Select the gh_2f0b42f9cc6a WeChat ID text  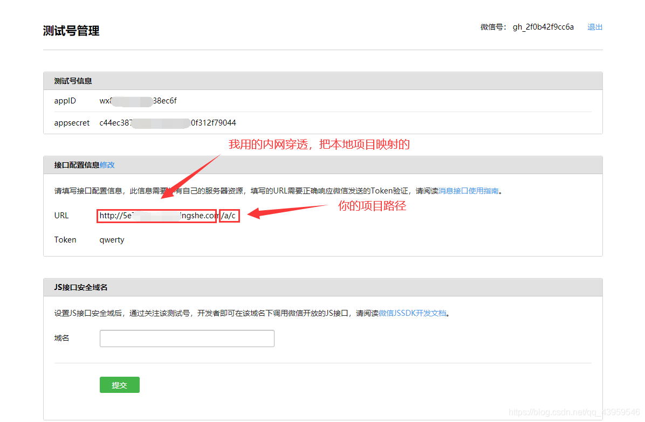[x=543, y=27]
